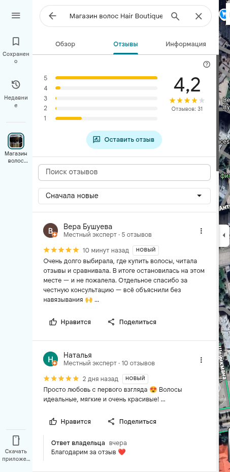This screenshot has width=230, height=472.
Task: Click Местный эксперт · 5 отзывов text
Action: 107,235
